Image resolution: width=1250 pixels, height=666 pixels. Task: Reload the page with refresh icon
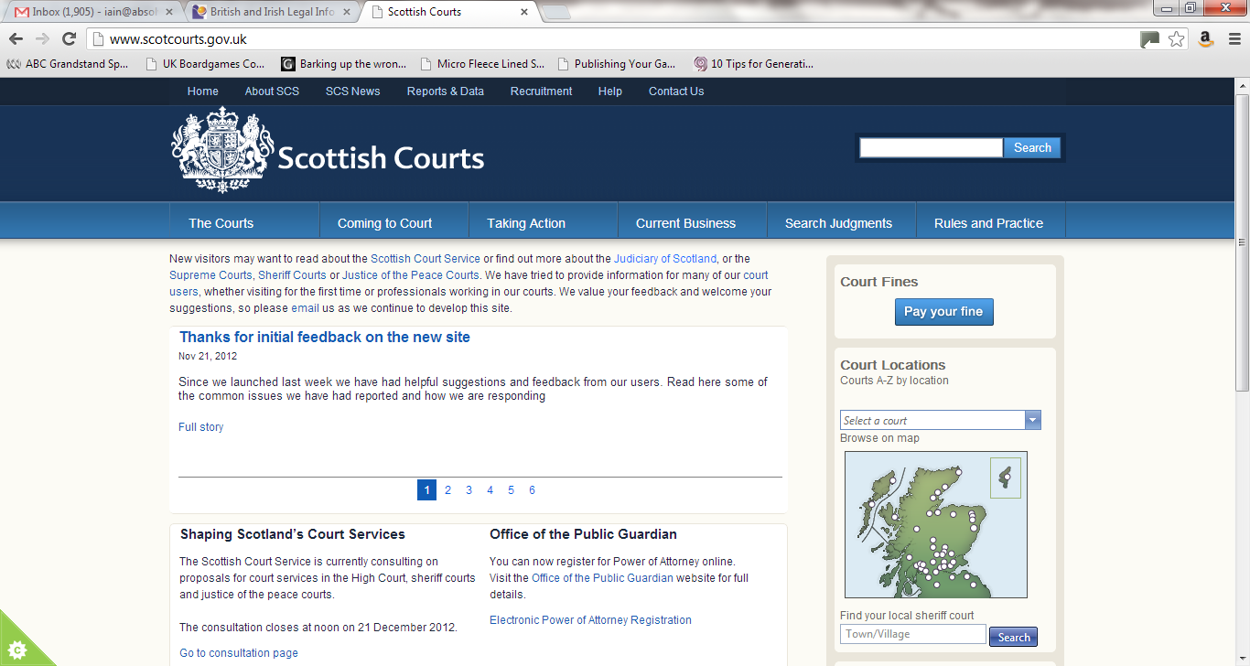click(69, 38)
